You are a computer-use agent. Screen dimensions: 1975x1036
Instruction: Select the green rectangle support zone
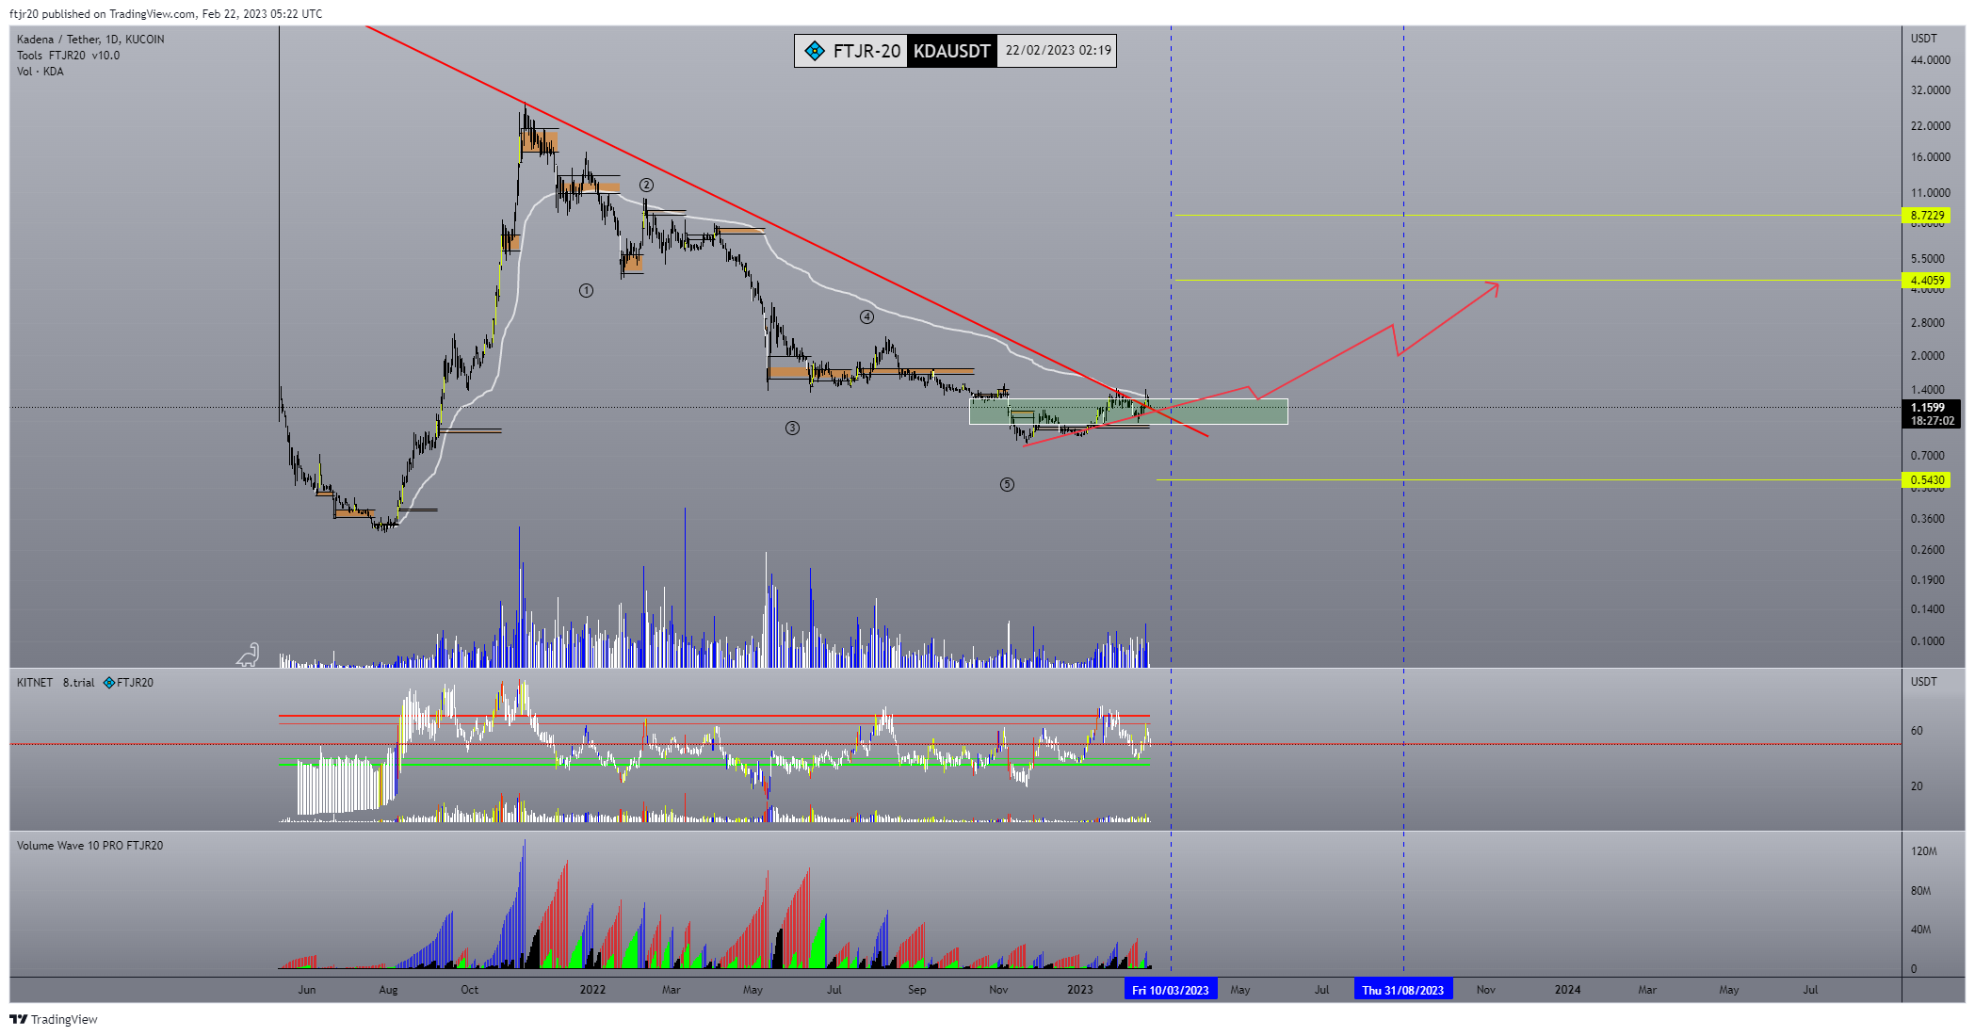click(x=1128, y=412)
